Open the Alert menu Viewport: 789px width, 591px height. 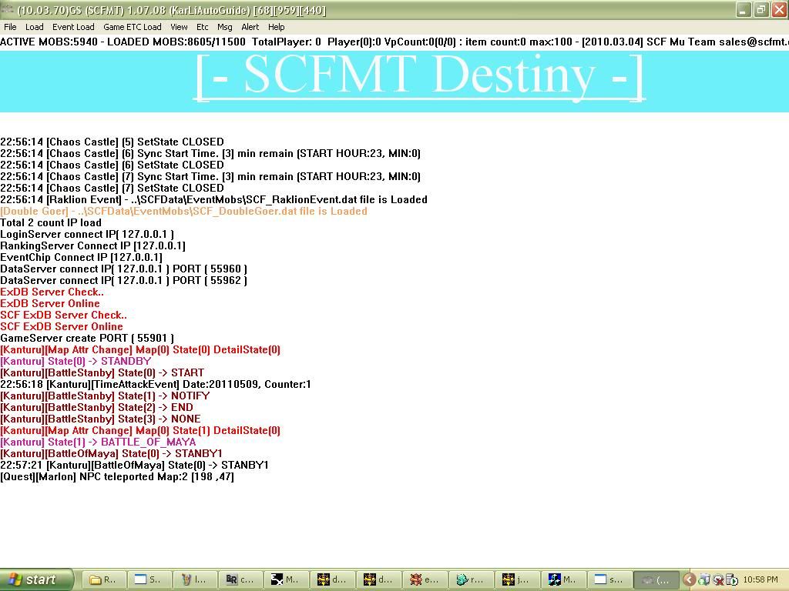(x=250, y=27)
